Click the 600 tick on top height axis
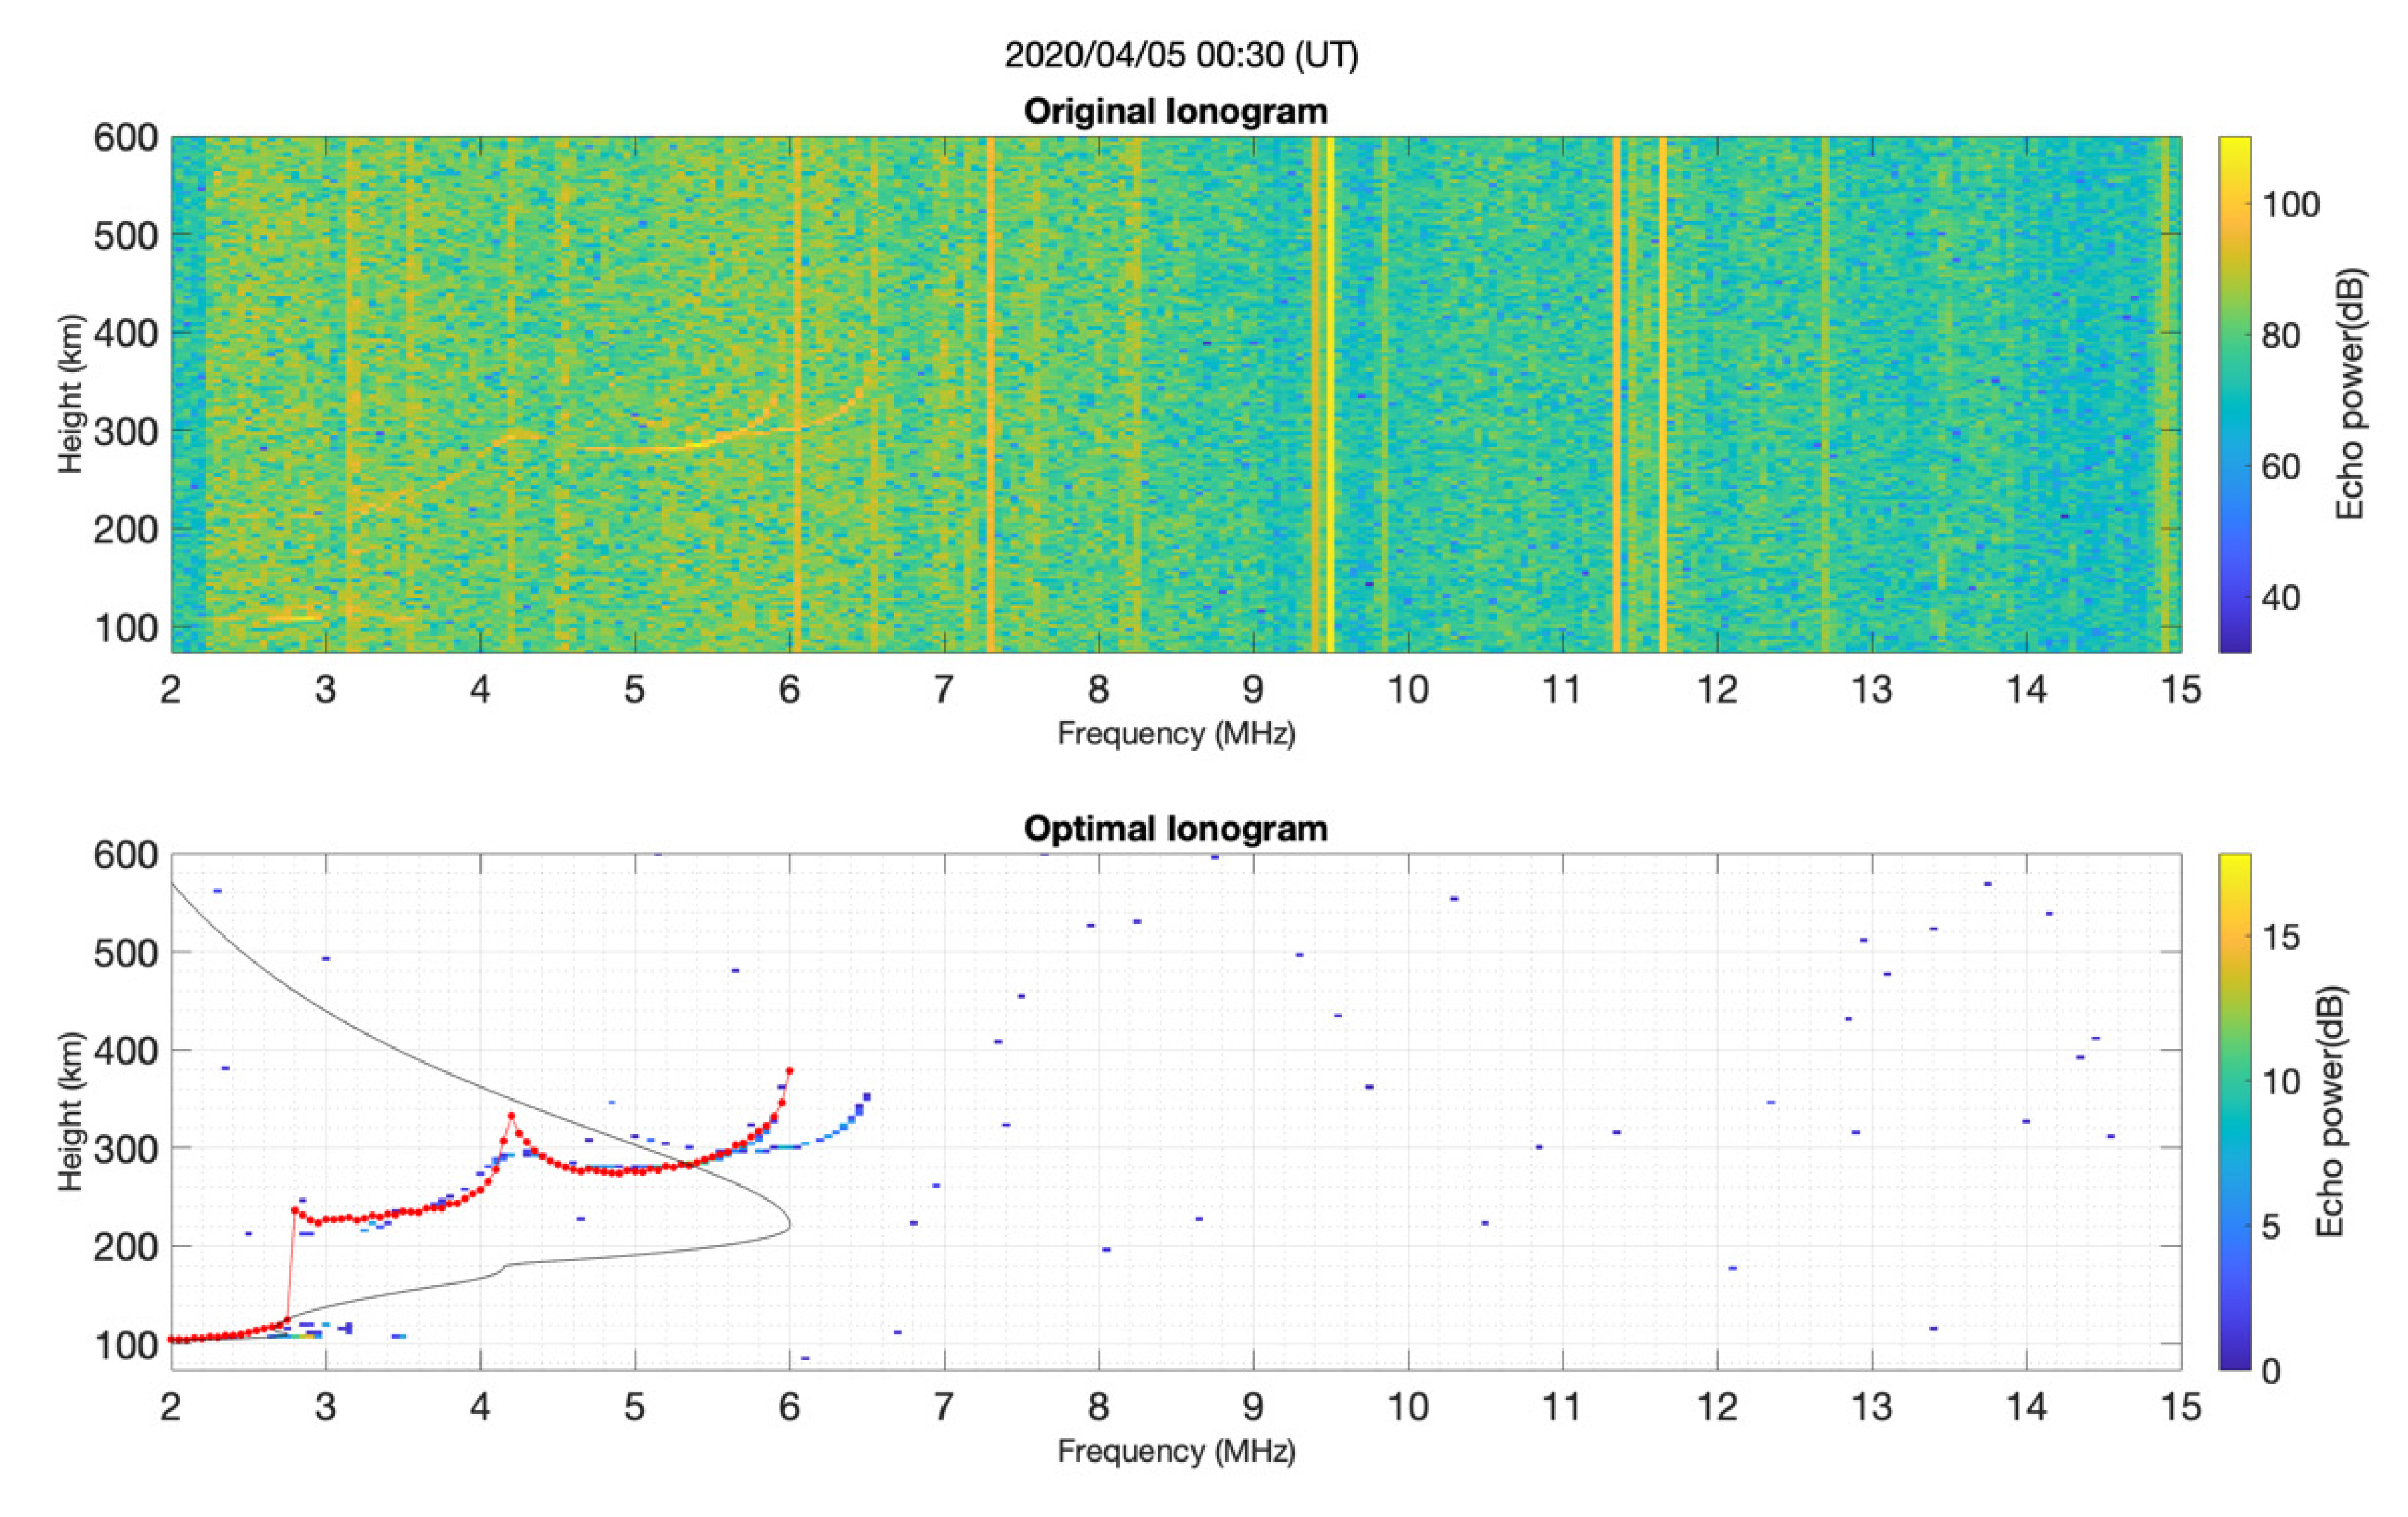 [x=125, y=138]
